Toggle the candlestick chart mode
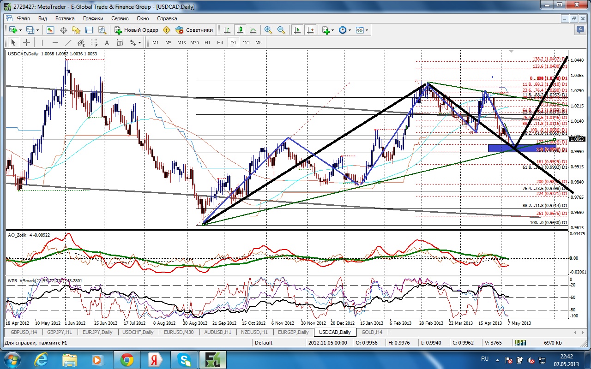 coord(240,30)
